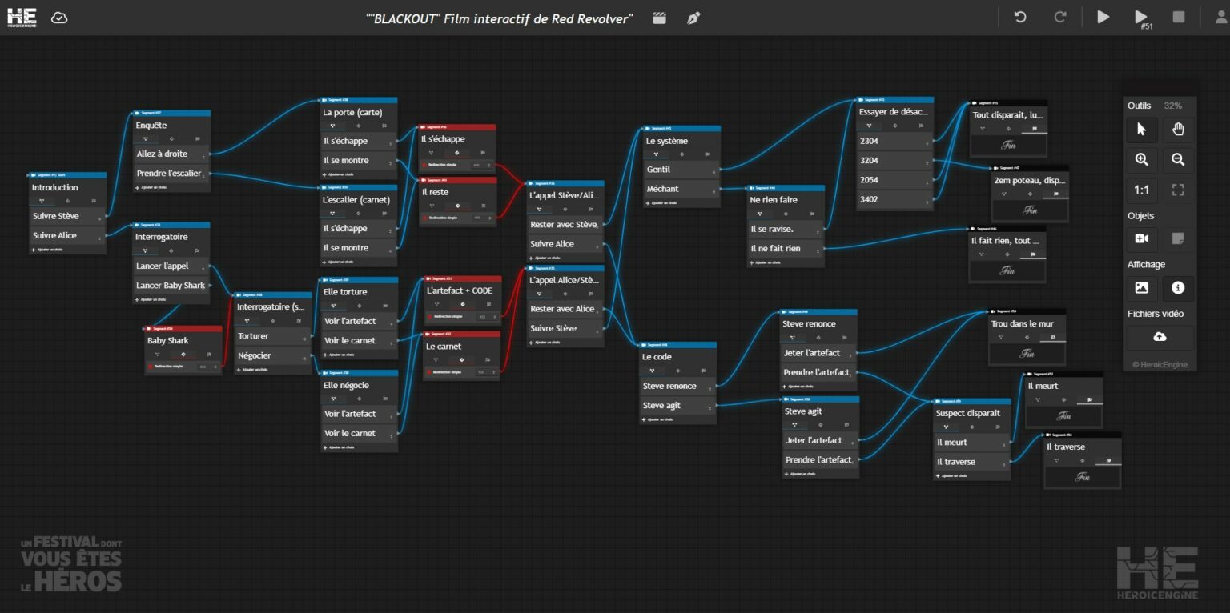Open the flag tab of the Le système node

click(x=707, y=154)
